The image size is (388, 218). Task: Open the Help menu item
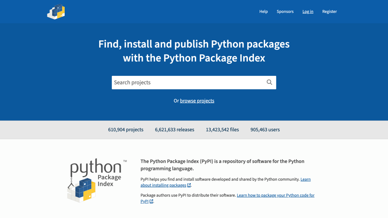[264, 11]
